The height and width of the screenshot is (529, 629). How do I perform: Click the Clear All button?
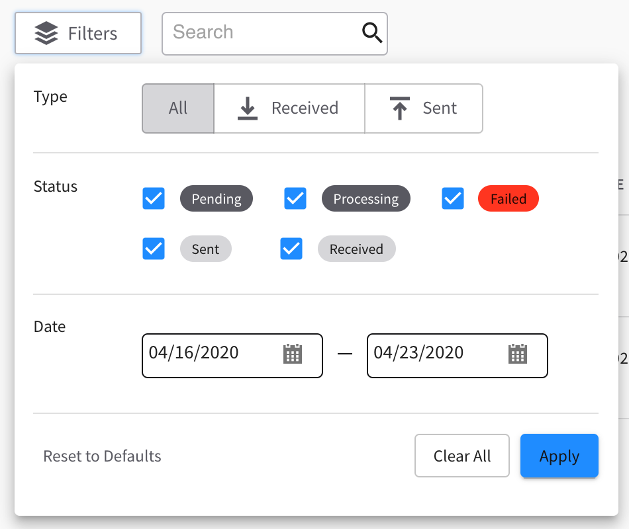point(462,456)
